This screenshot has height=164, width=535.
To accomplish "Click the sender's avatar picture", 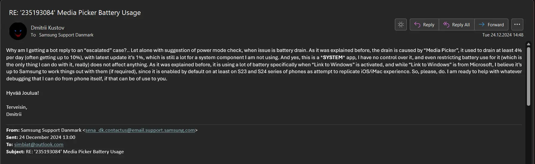I will (x=18, y=31).
